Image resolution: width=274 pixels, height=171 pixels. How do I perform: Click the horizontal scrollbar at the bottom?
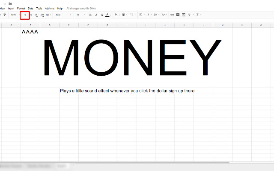point(114,162)
